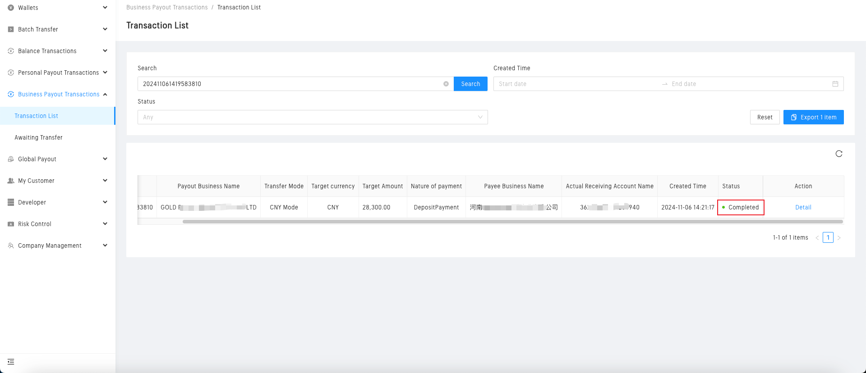Viewport: 866px width, 373px height.
Task: Expand the Balance Transactions chevron
Action: [x=105, y=50]
